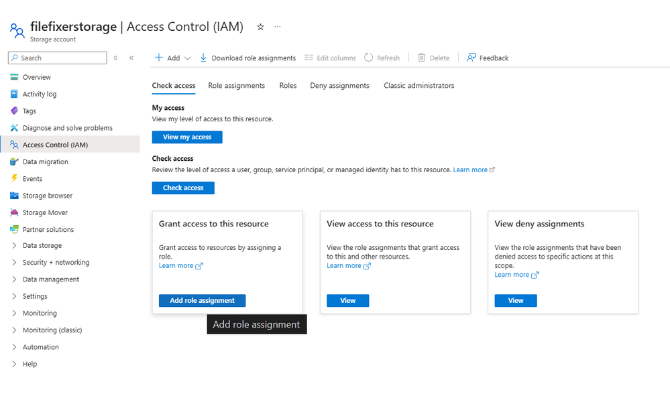Click the View my access button
The image size is (670, 394).
click(x=187, y=137)
